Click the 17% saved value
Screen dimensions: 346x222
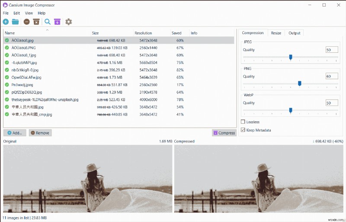(x=180, y=85)
